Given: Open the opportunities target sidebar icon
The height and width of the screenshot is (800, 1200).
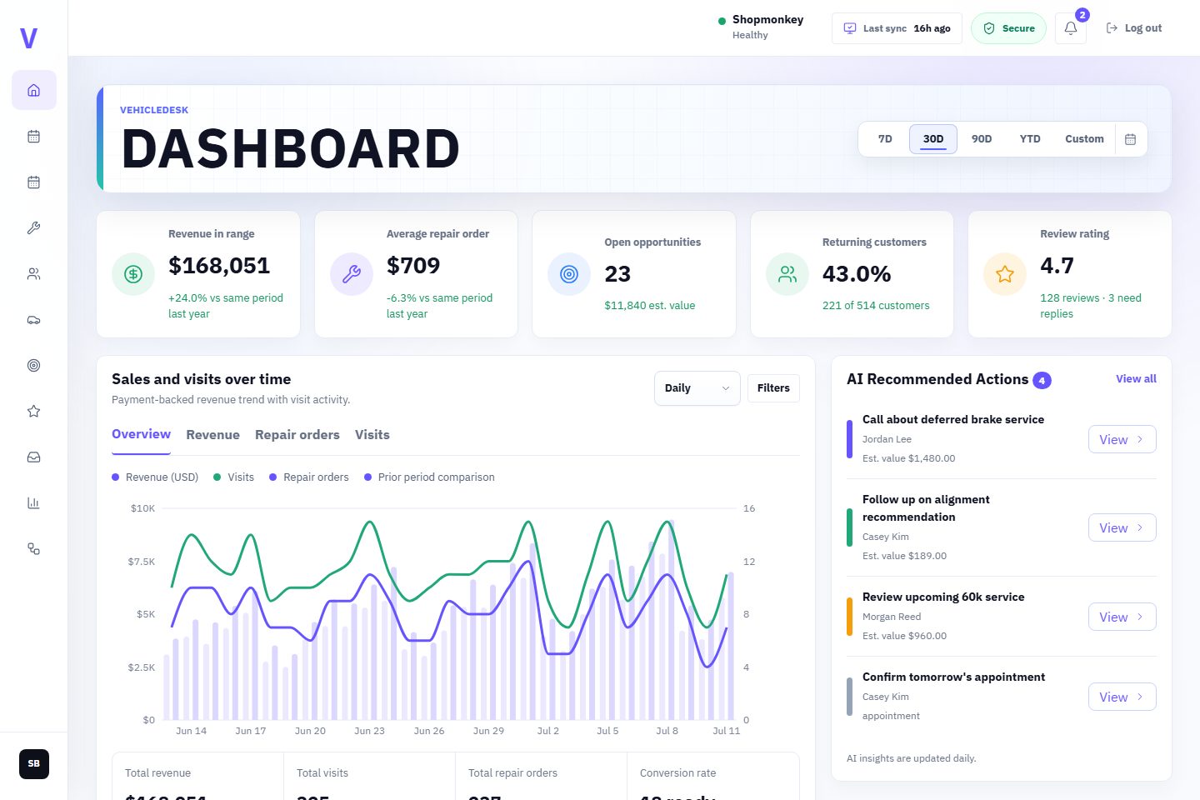Looking at the screenshot, I should tap(33, 365).
